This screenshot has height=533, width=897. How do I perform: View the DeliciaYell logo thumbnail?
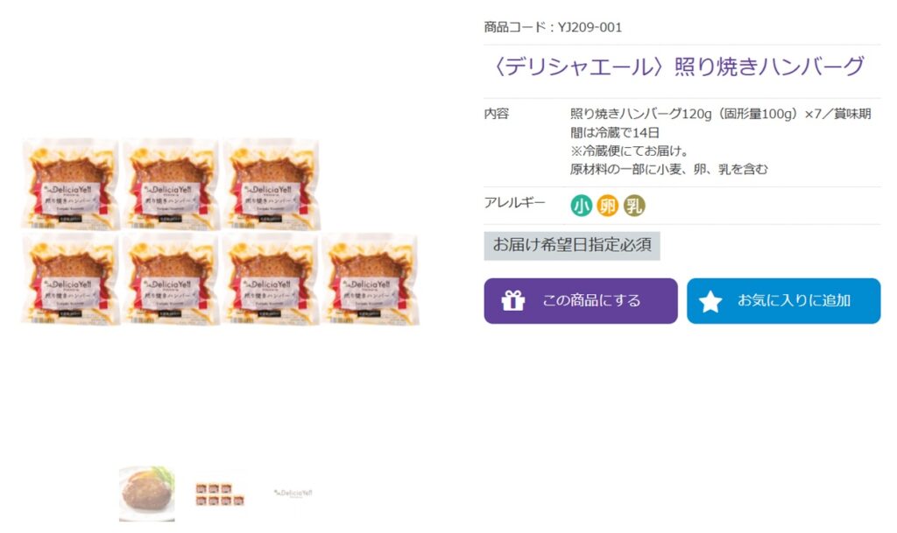coord(293,493)
